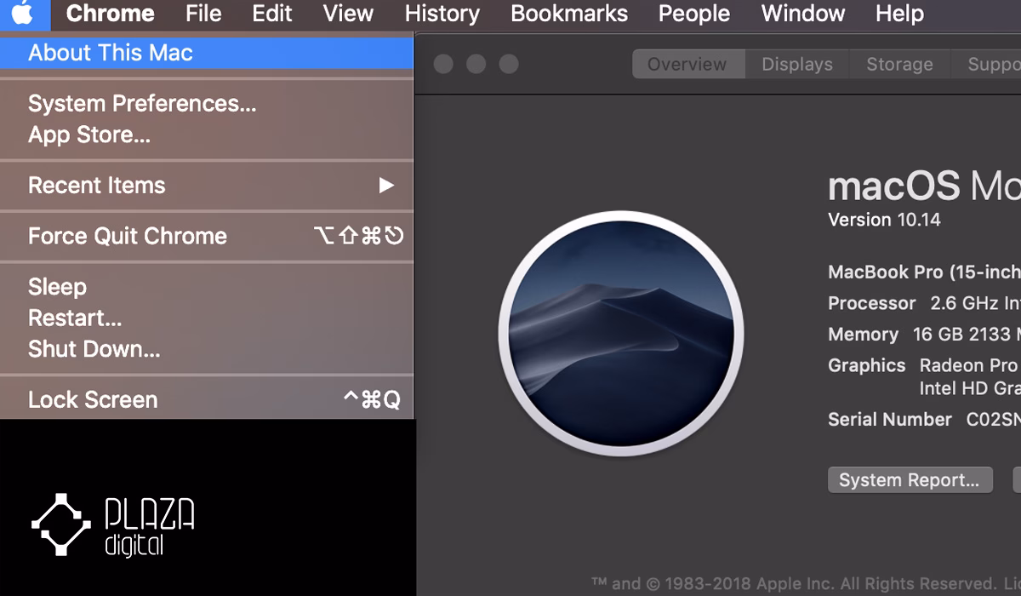Image resolution: width=1021 pixels, height=596 pixels.
Task: Open the View menu
Action: click(x=349, y=14)
